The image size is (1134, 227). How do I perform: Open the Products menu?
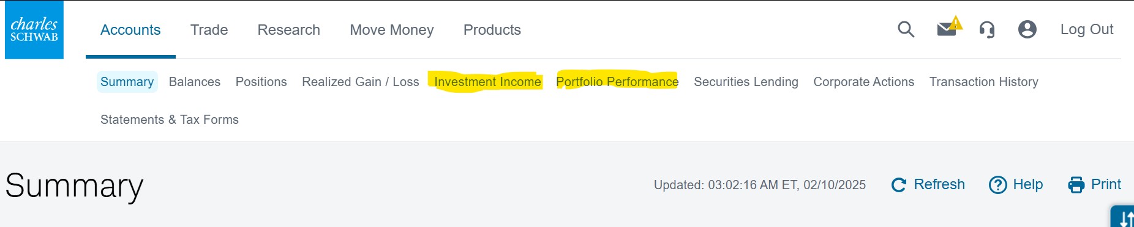(x=492, y=30)
